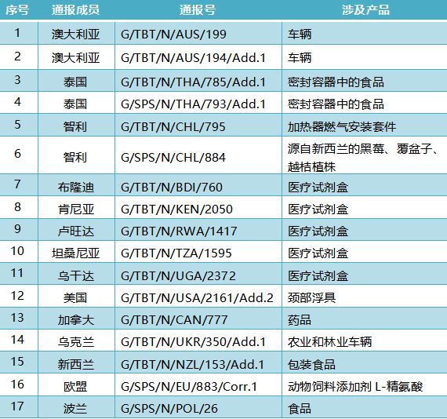Select the G/SPS/N/POL/26 notification number
447x419 pixels.
(x=169, y=409)
